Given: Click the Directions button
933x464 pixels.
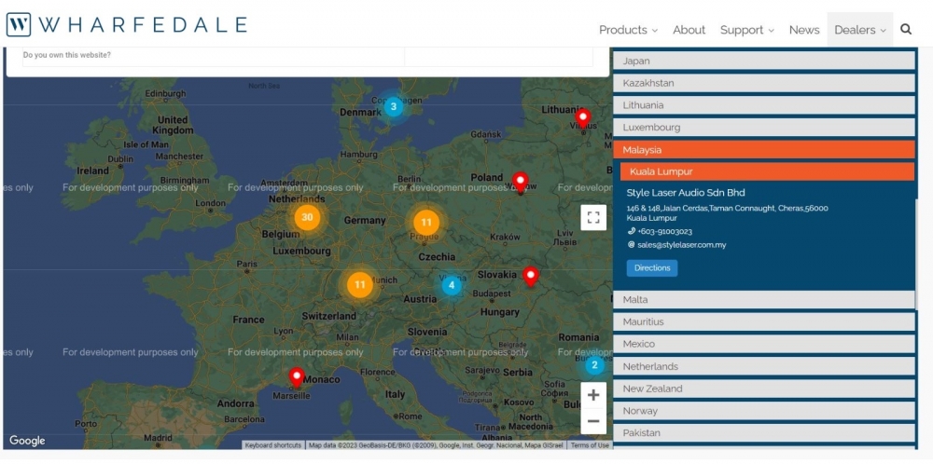Looking at the screenshot, I should tap(651, 268).
